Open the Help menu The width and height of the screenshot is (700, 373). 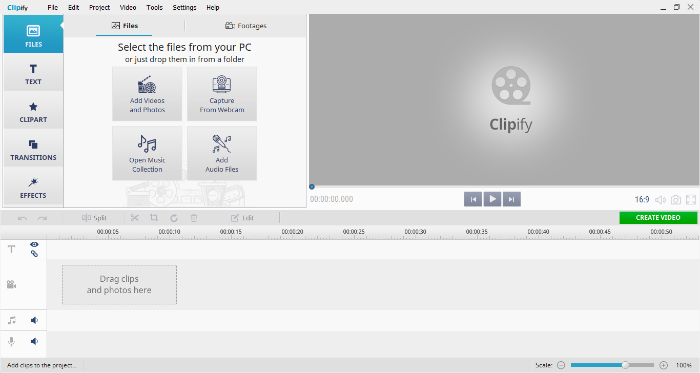[x=213, y=7]
